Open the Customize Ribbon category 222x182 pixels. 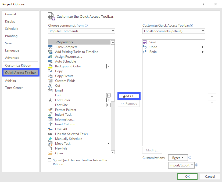[18, 65]
